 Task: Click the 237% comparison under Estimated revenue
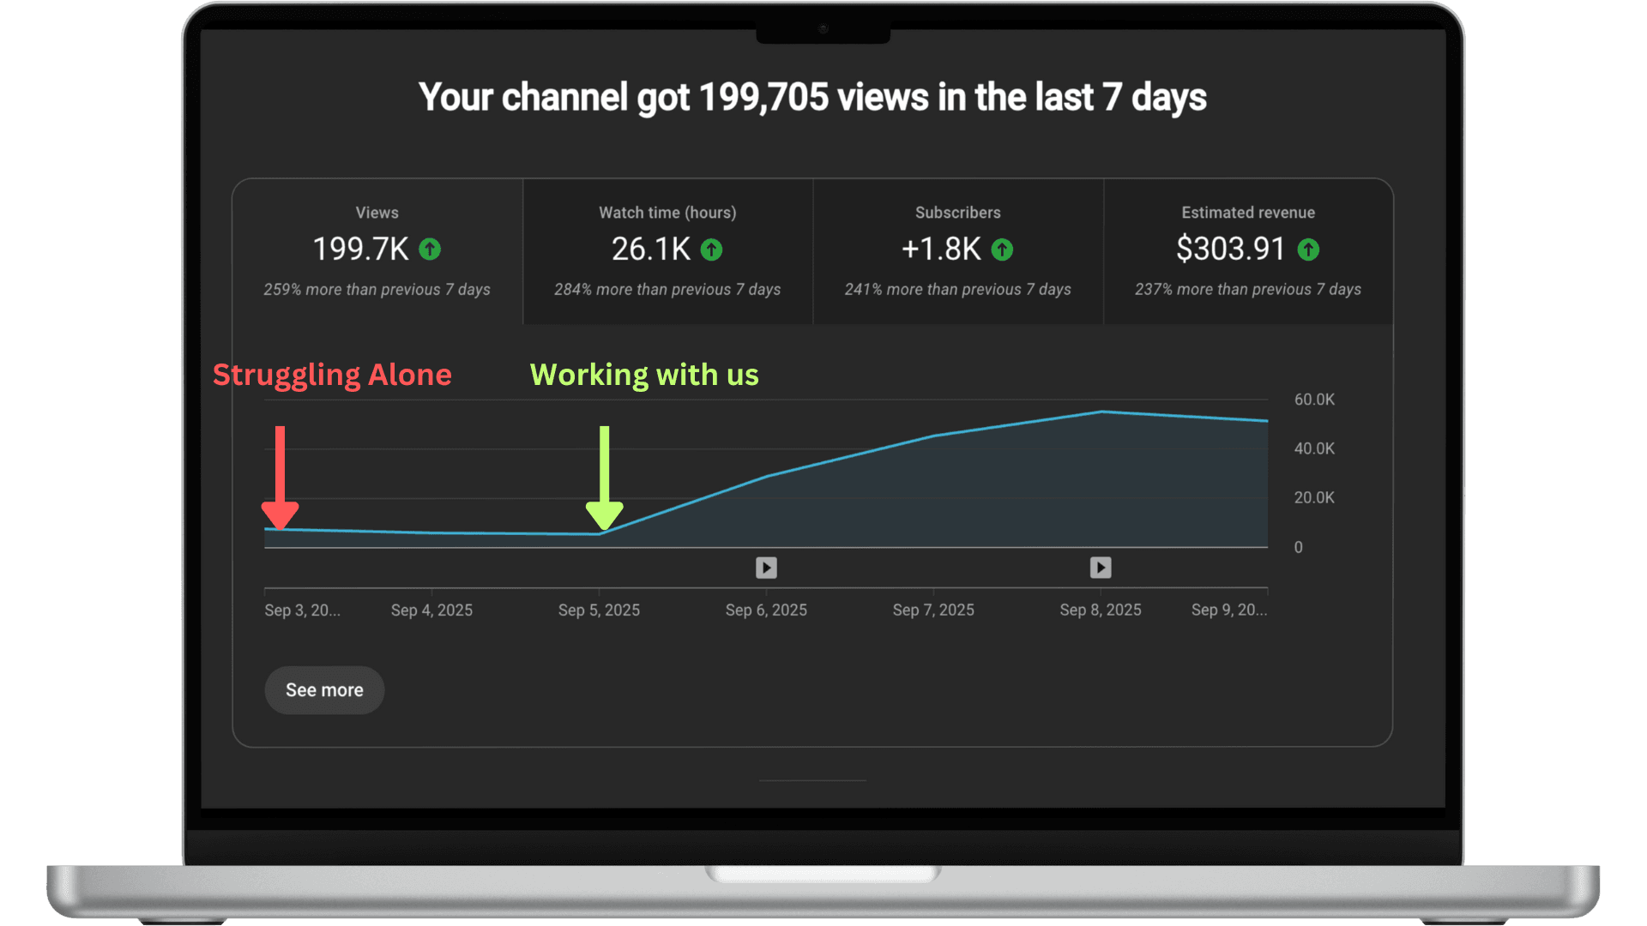pos(1247,290)
